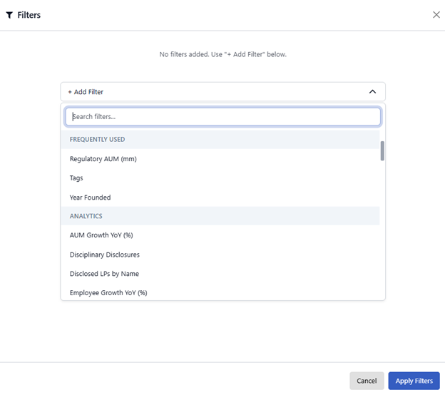
Task: Click the Apply Filters button
Action: point(414,381)
